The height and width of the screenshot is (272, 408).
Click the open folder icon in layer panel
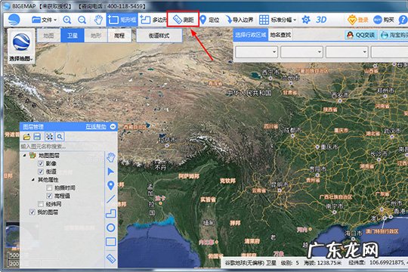(26, 137)
